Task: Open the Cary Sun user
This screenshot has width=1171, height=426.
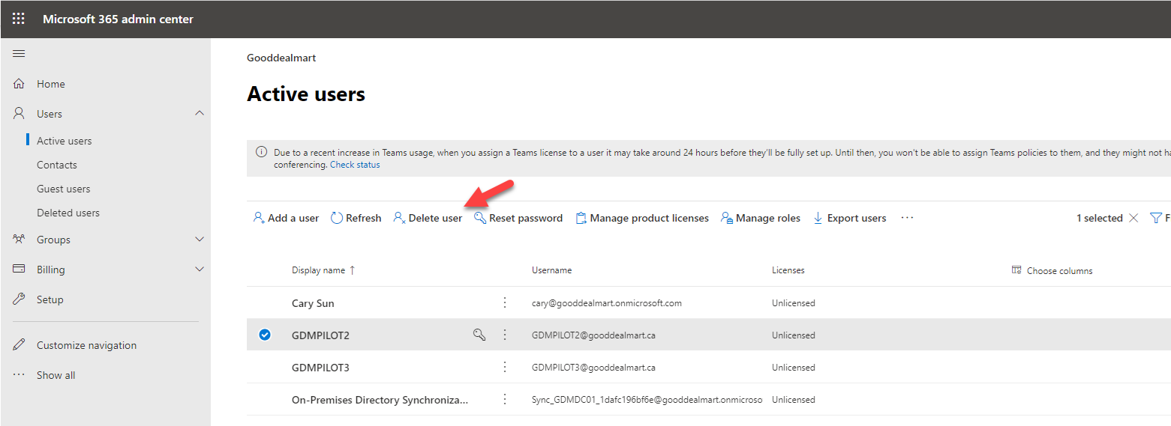Action: coord(313,303)
